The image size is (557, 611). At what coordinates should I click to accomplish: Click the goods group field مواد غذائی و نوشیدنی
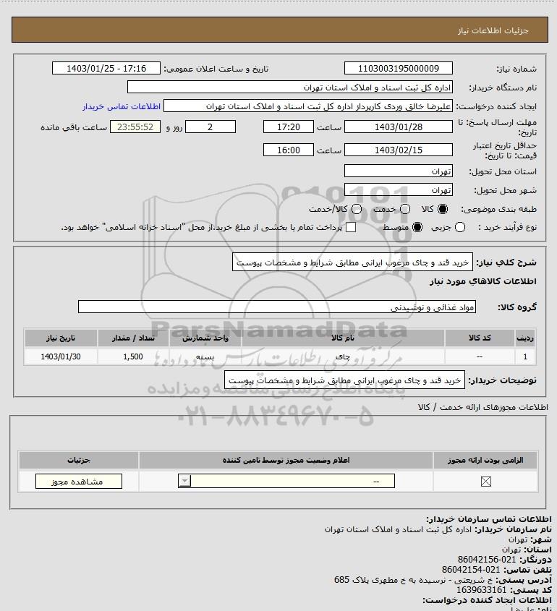(x=277, y=307)
